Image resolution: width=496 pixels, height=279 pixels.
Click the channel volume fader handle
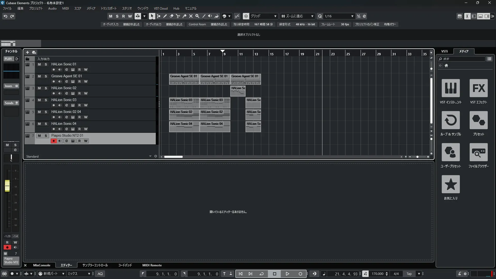pyautogui.click(x=7, y=186)
